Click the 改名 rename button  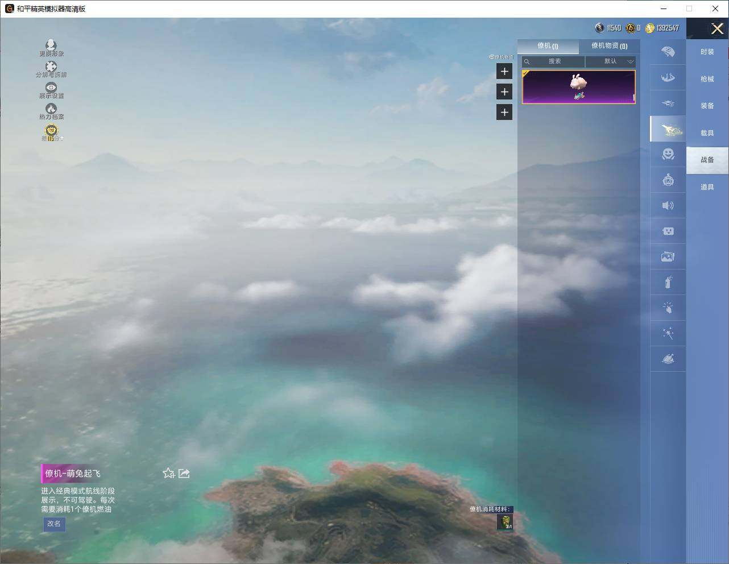(x=54, y=524)
